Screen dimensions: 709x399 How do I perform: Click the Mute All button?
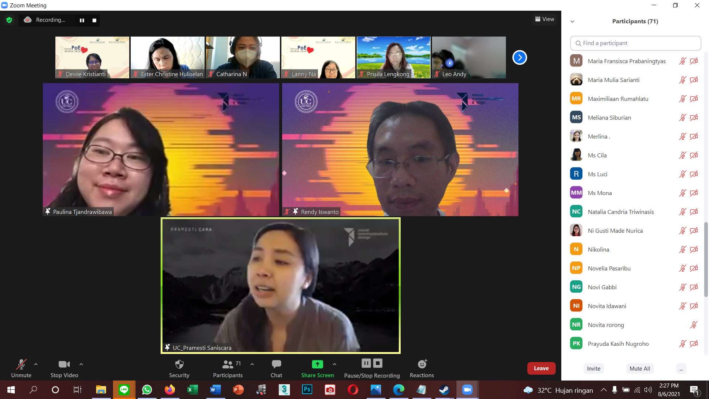[x=640, y=369]
